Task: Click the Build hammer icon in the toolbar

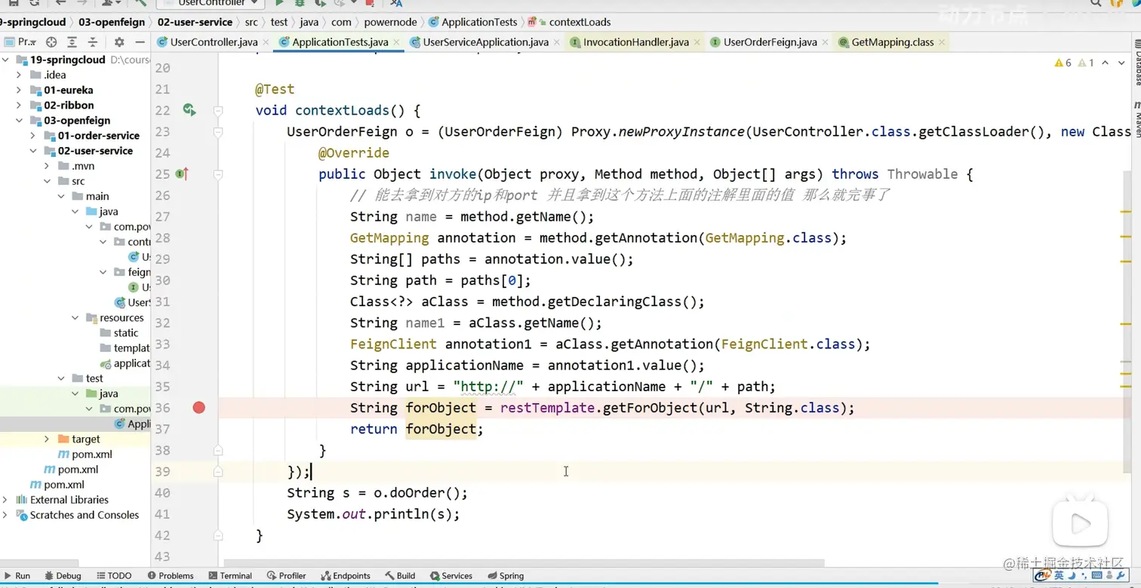Action: click(x=140, y=3)
